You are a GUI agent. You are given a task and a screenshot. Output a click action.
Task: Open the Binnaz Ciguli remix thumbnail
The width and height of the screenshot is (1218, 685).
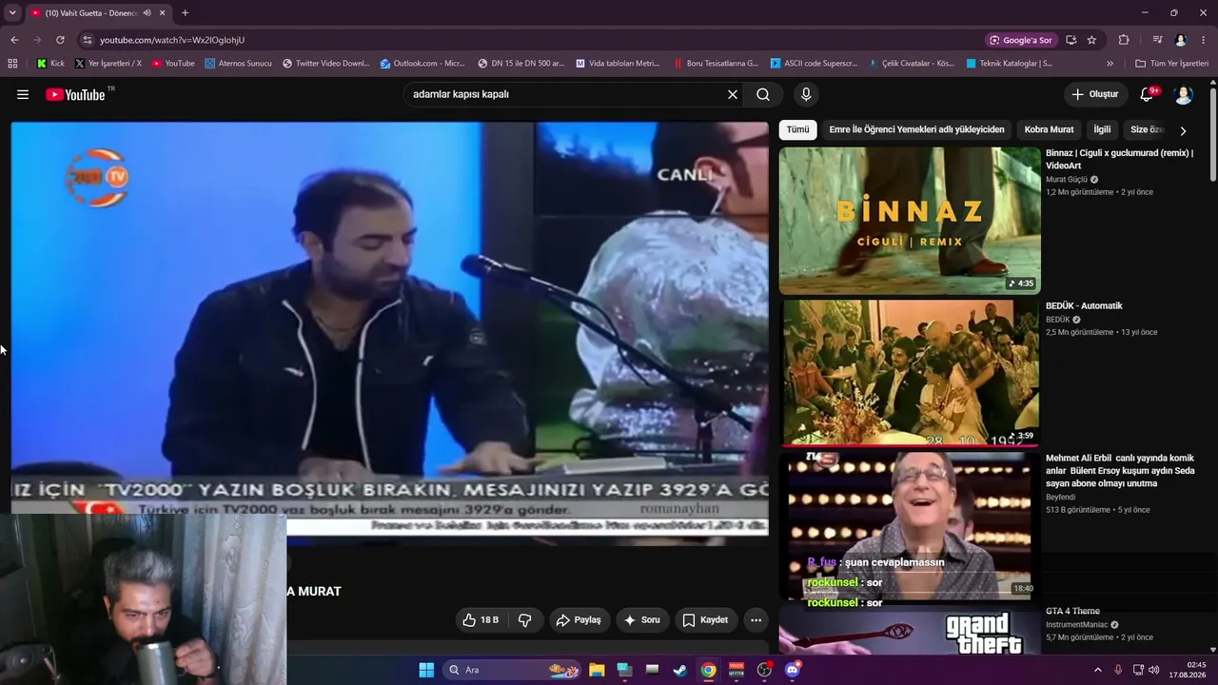[x=910, y=220]
